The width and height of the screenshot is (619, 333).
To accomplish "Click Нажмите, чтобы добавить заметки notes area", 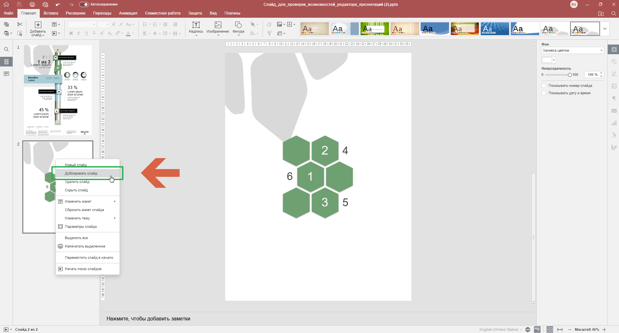I will click(148, 318).
